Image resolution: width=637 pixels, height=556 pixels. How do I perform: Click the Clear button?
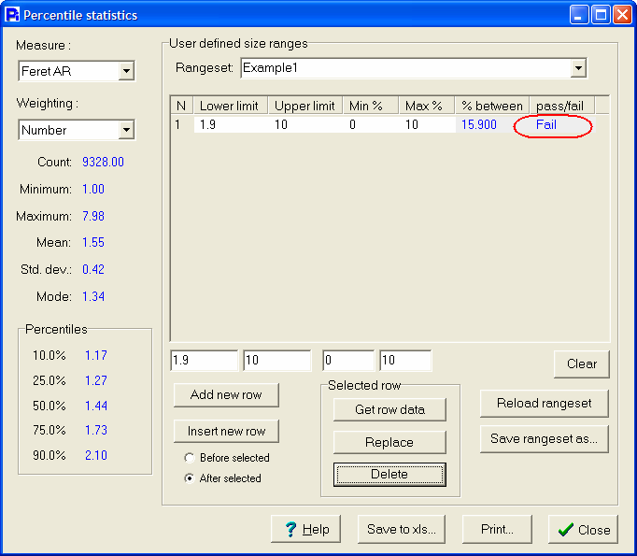click(x=581, y=364)
